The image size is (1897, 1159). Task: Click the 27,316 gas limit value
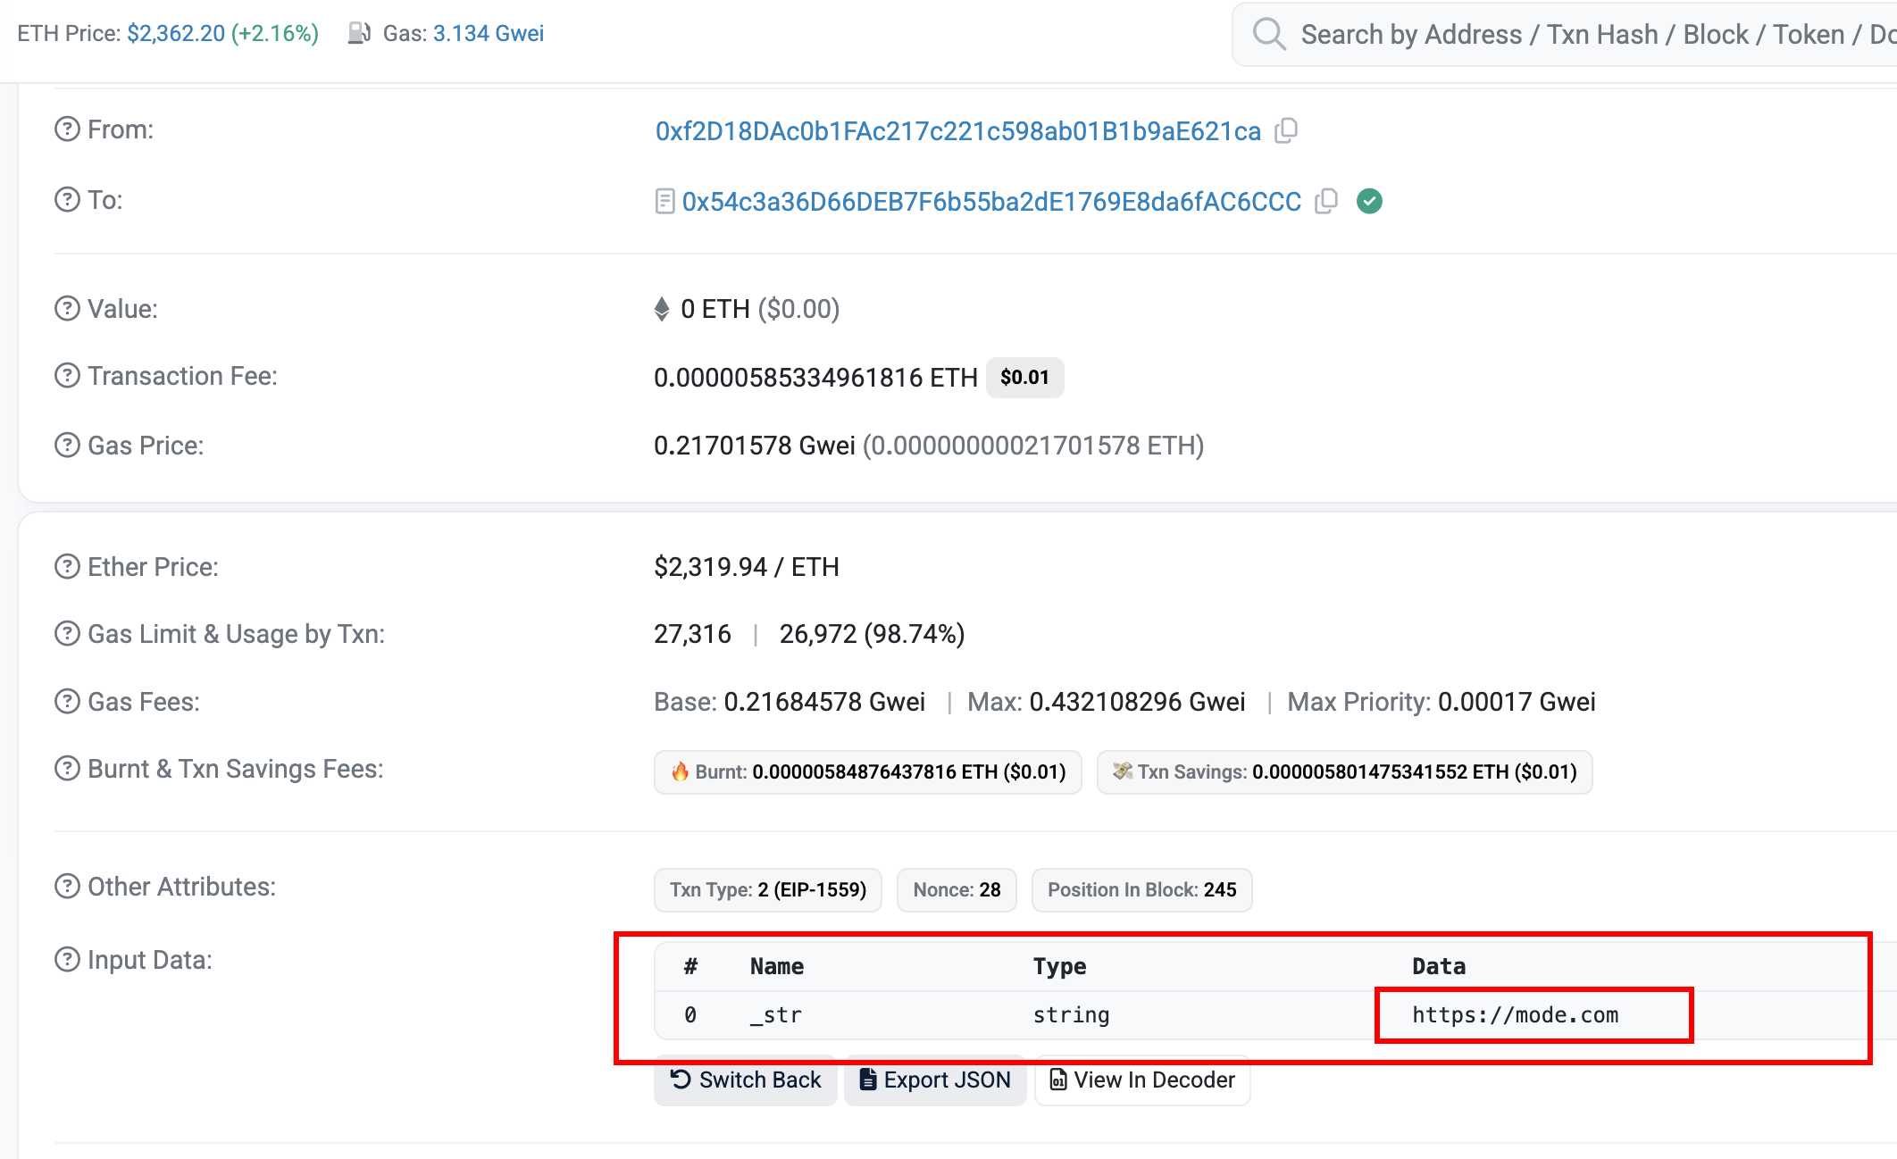point(693,634)
